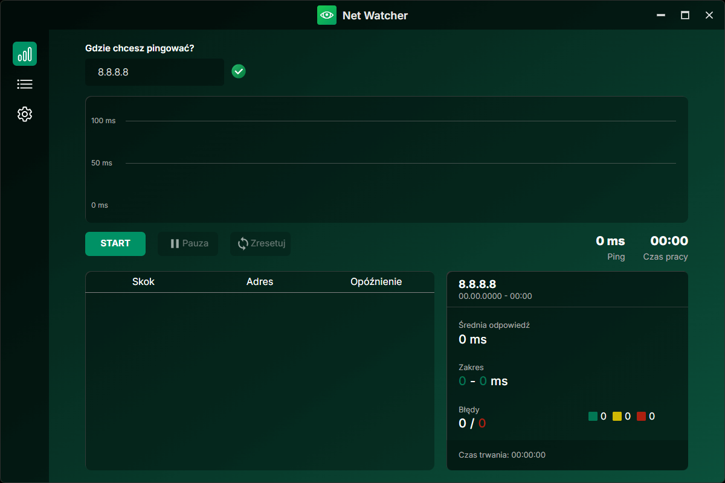Click the green error counter square
This screenshot has height=483, width=725.
pyautogui.click(x=594, y=416)
